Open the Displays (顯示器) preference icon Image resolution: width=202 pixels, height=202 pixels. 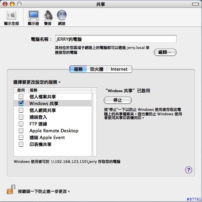coord(33,18)
